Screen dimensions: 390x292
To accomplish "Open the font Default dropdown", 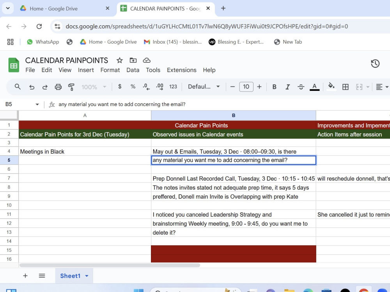I will [x=204, y=87].
